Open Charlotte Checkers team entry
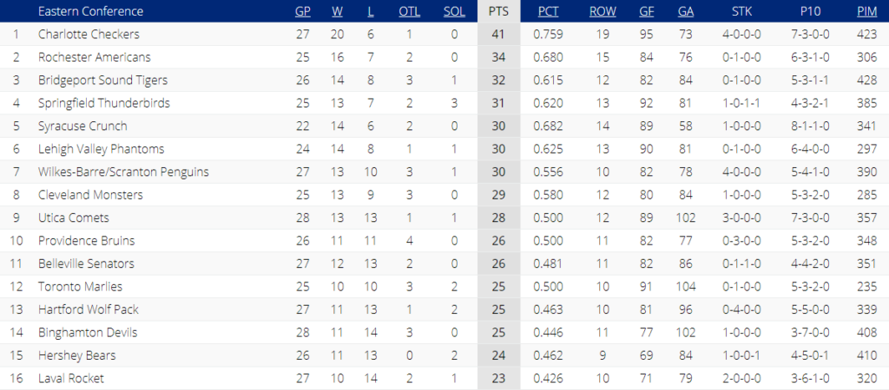 pyautogui.click(x=89, y=34)
